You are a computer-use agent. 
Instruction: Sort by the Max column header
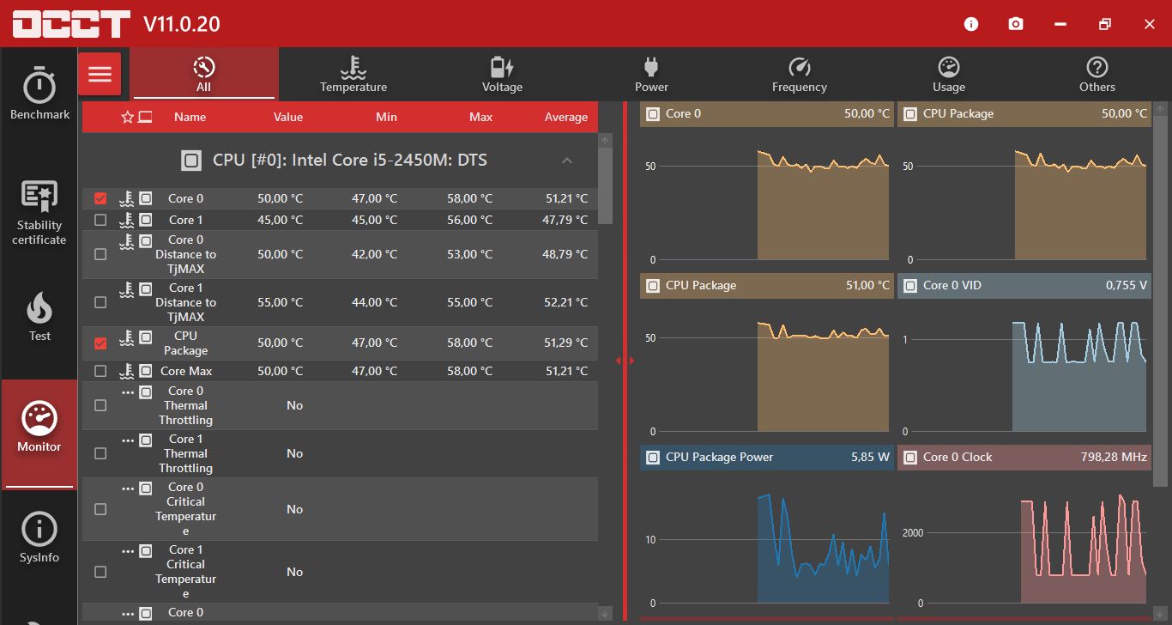481,117
